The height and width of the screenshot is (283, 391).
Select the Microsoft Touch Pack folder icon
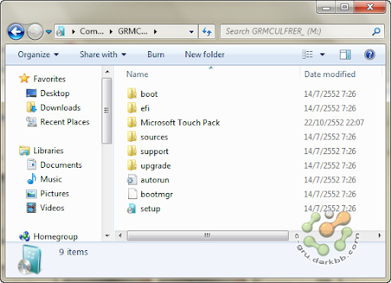[131, 122]
